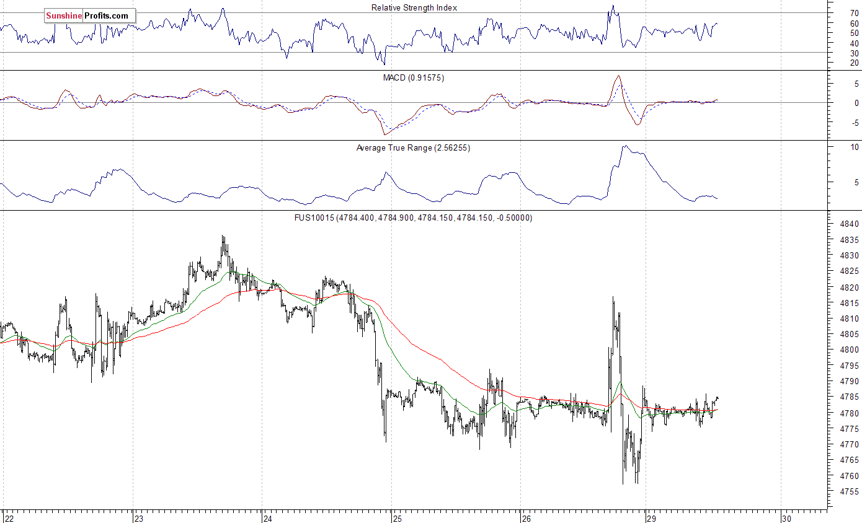
Task: Click the Average True Range (2.56255) label
Action: [413, 147]
